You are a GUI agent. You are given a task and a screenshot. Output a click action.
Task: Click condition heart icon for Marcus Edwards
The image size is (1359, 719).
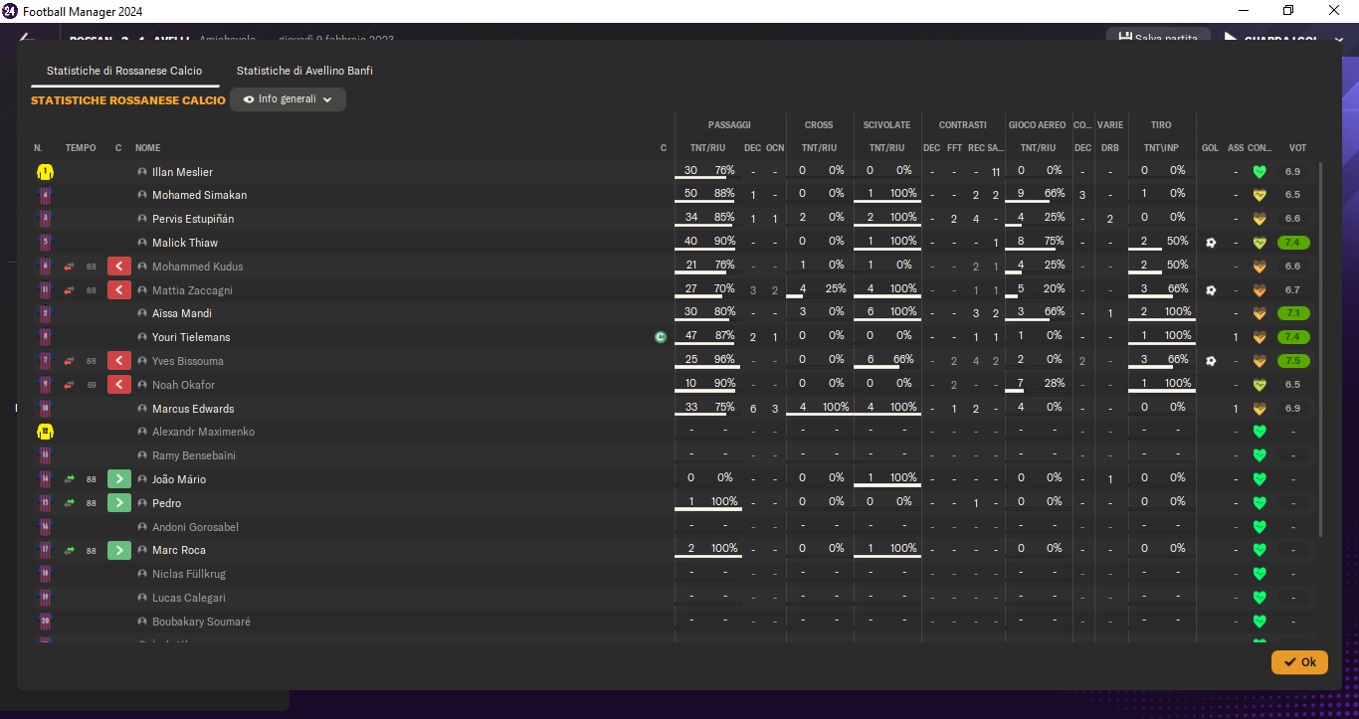1260,409
